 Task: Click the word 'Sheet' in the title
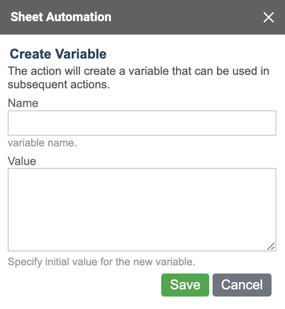click(27, 17)
